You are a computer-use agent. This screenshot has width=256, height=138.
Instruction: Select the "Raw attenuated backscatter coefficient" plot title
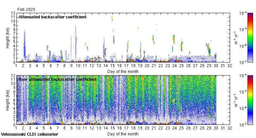pyautogui.click(x=57, y=80)
